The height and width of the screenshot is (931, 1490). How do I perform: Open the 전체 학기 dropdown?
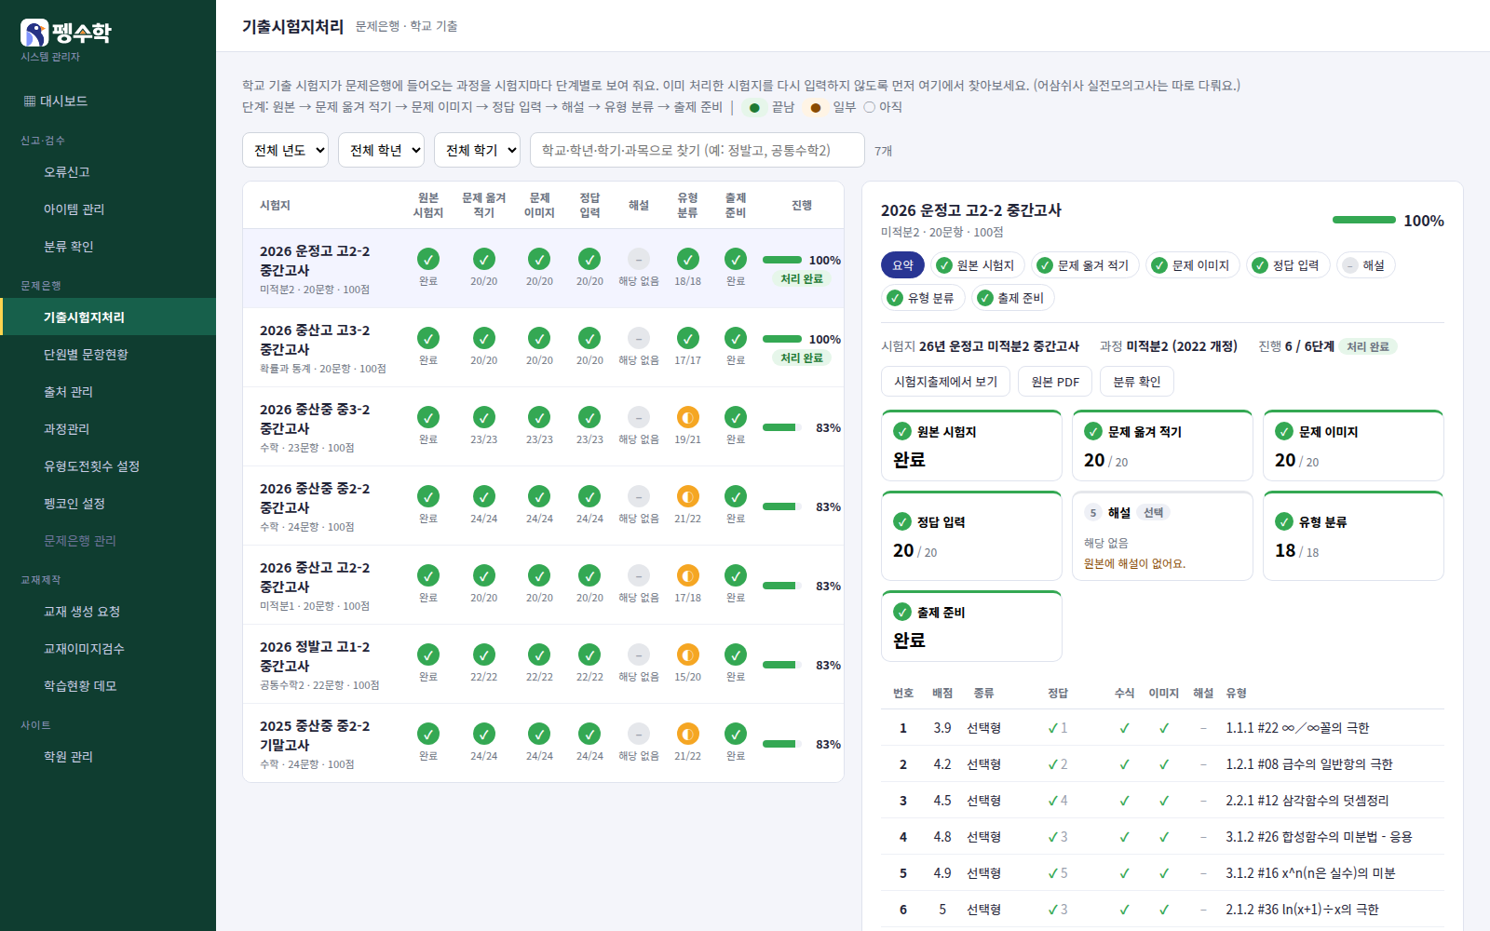click(477, 150)
